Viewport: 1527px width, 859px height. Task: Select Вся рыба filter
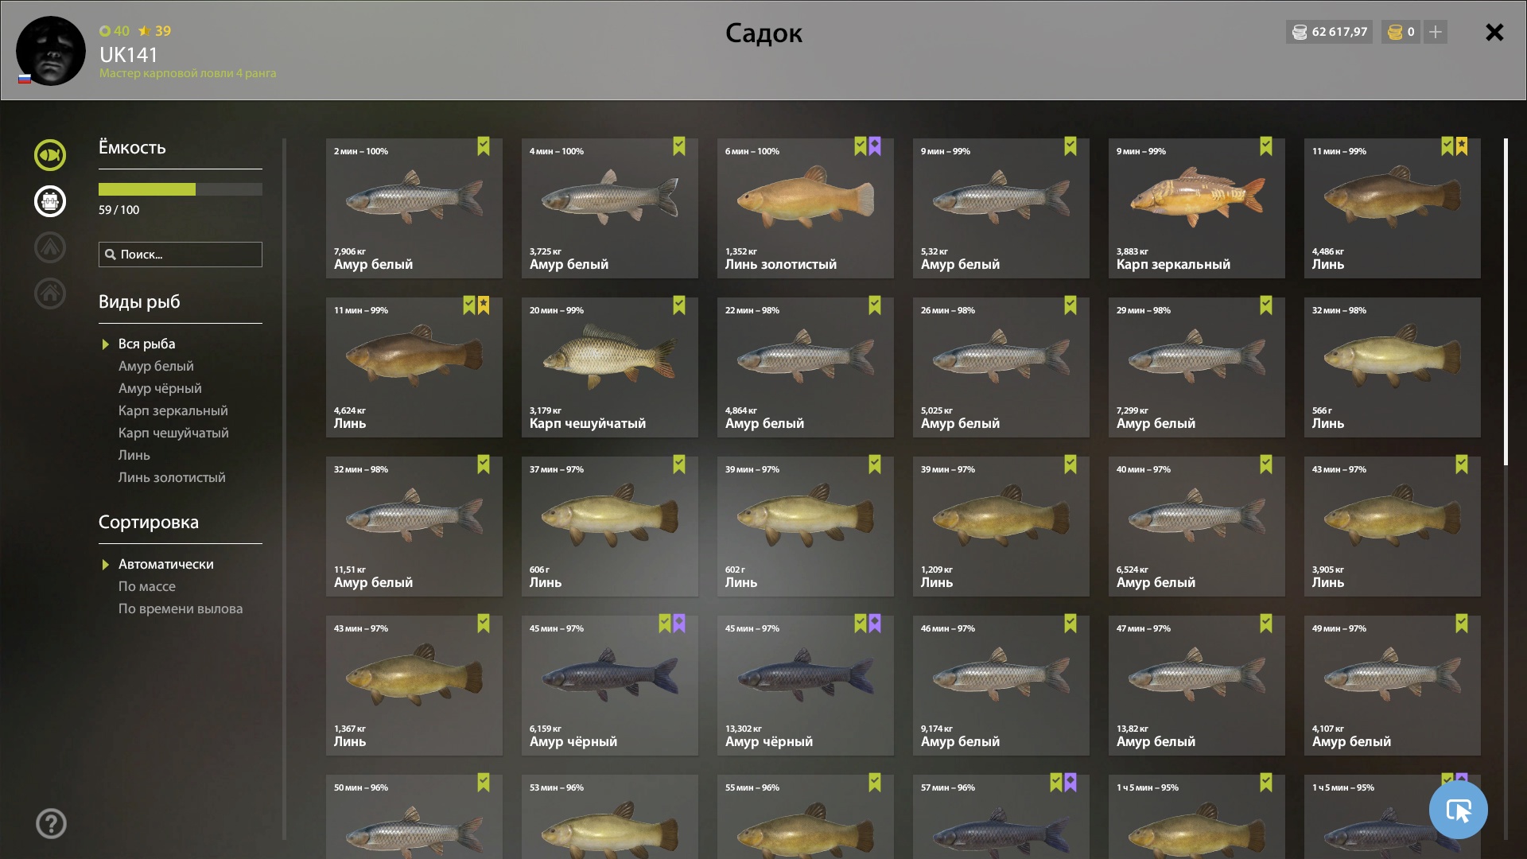[x=147, y=344]
